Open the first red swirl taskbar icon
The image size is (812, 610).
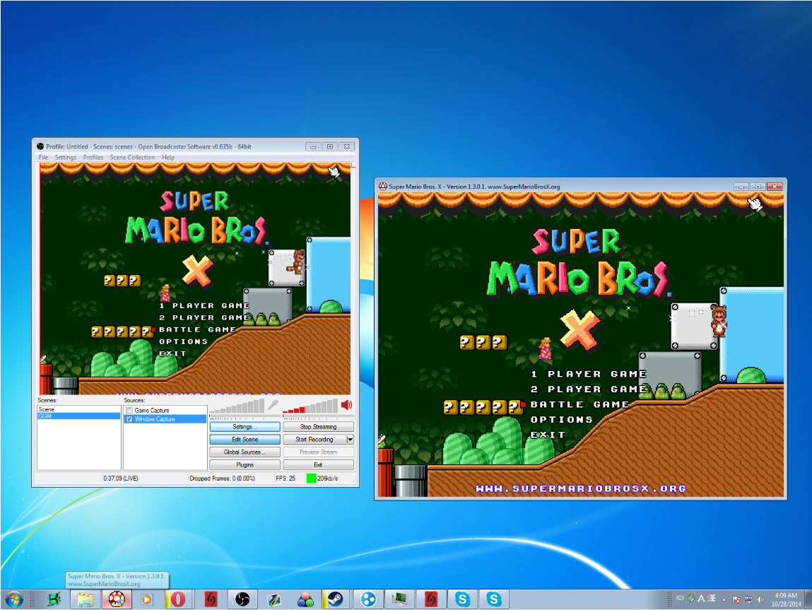click(x=211, y=599)
